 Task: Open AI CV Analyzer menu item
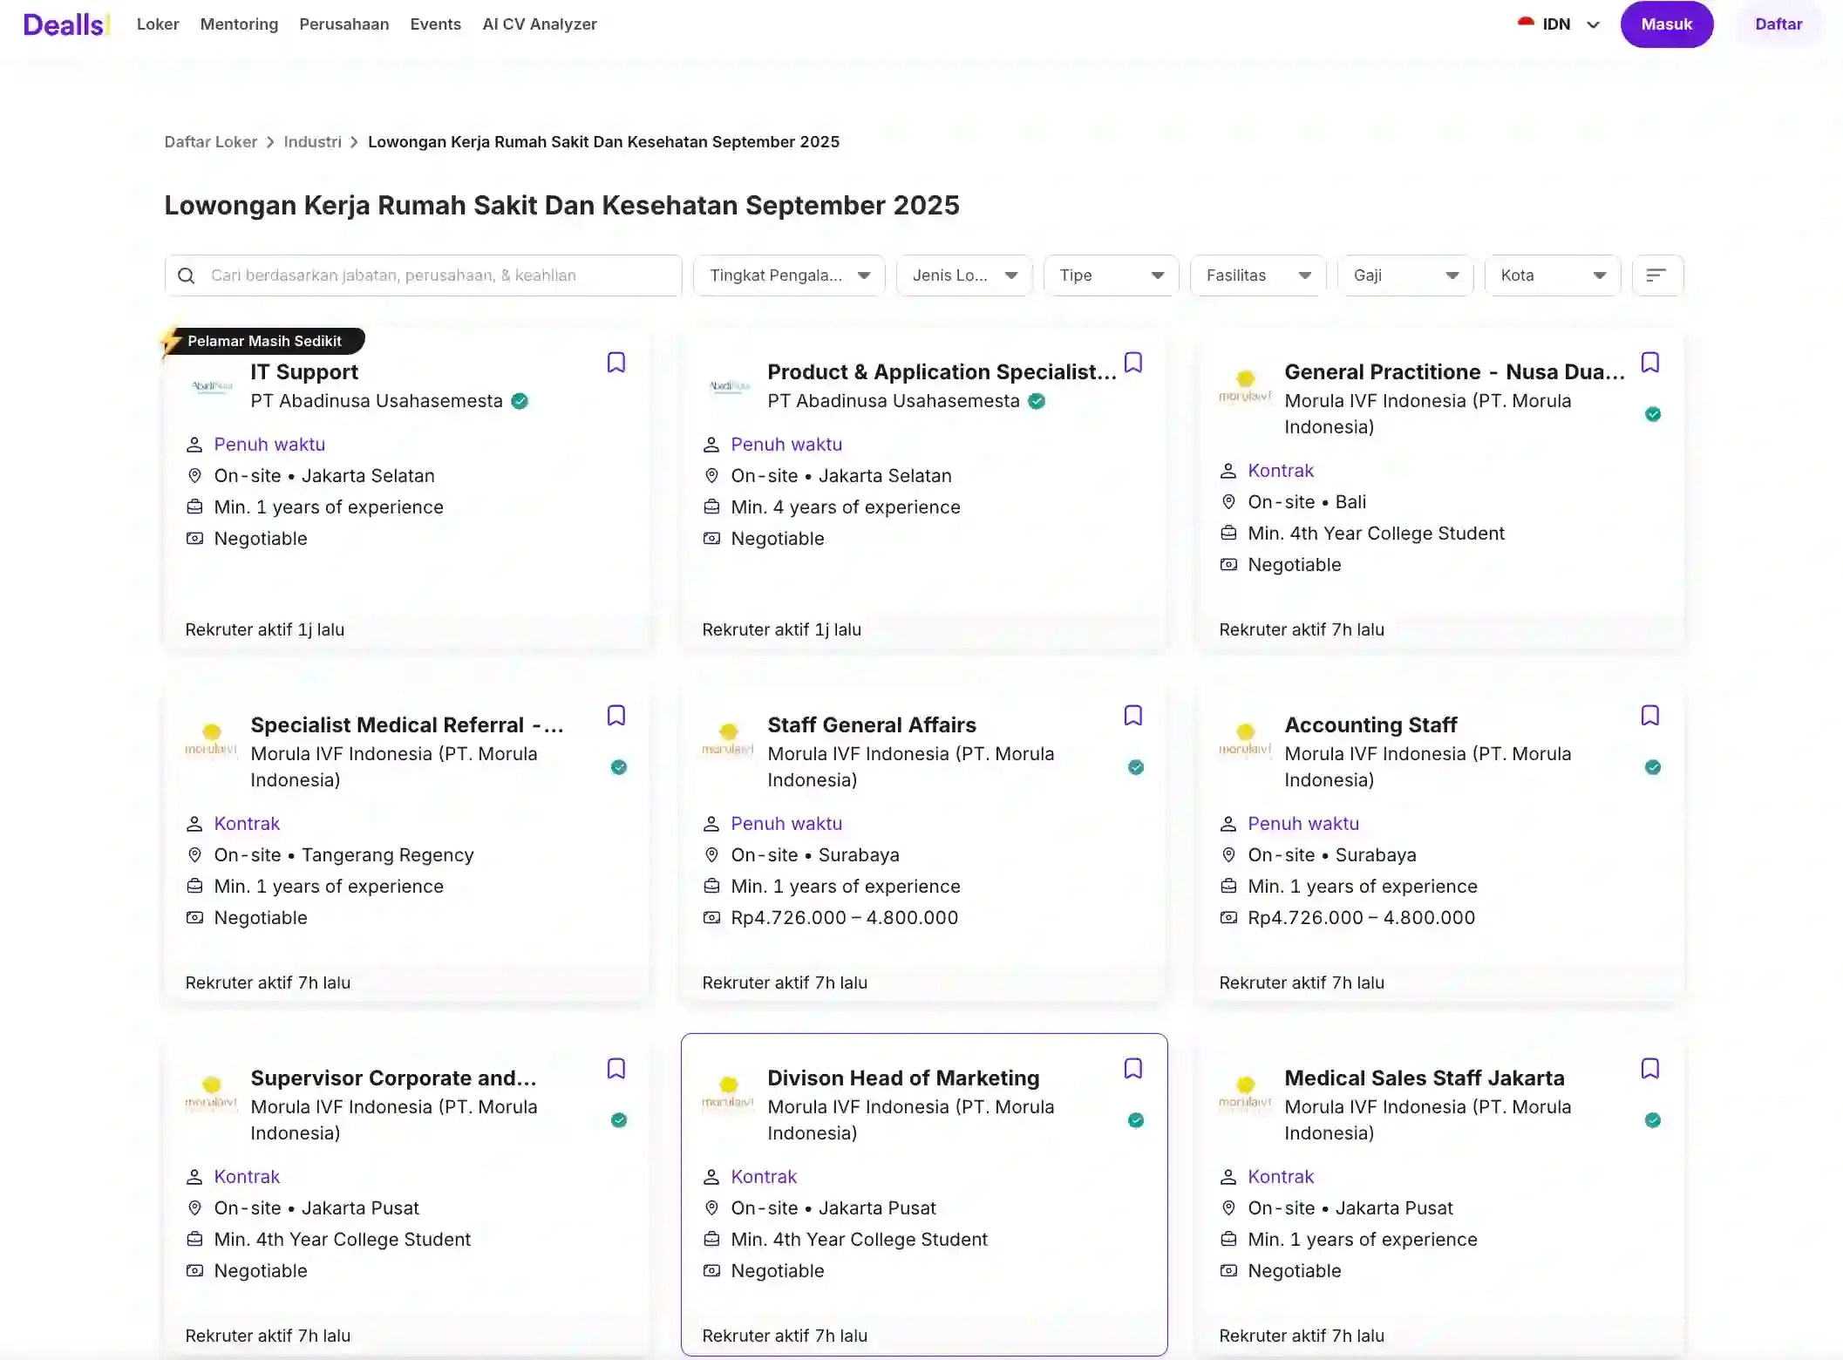540,24
